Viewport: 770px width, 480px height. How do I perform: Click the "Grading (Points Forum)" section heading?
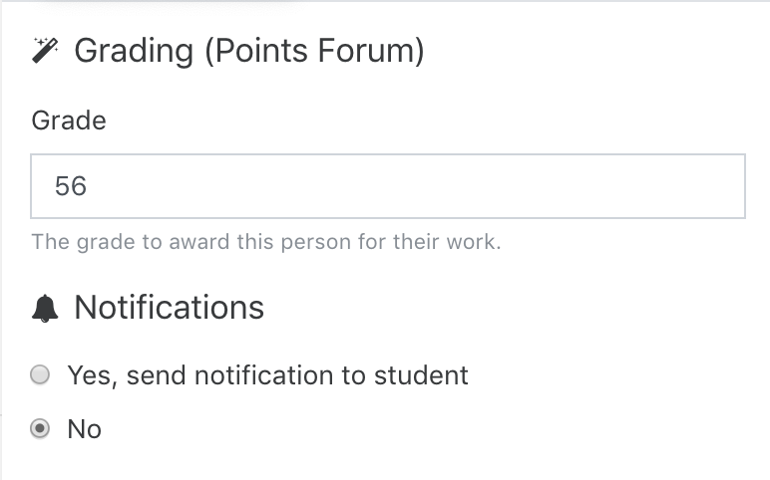tap(249, 51)
